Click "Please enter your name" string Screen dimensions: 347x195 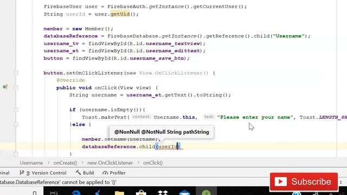pyautogui.click(x=255, y=117)
